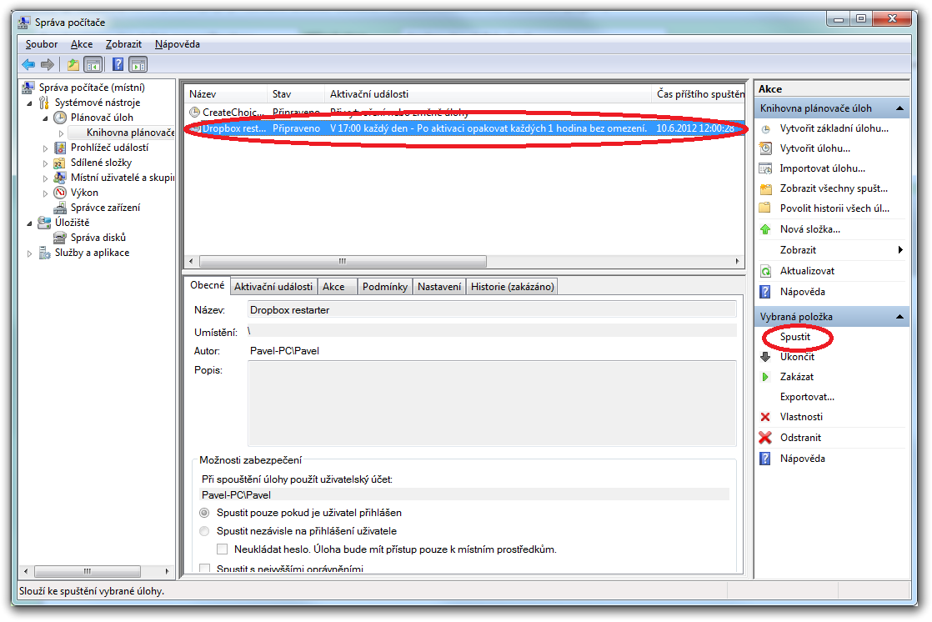
Task: Click the tree pane horizontal scrollbar thumb
Action: pos(88,571)
